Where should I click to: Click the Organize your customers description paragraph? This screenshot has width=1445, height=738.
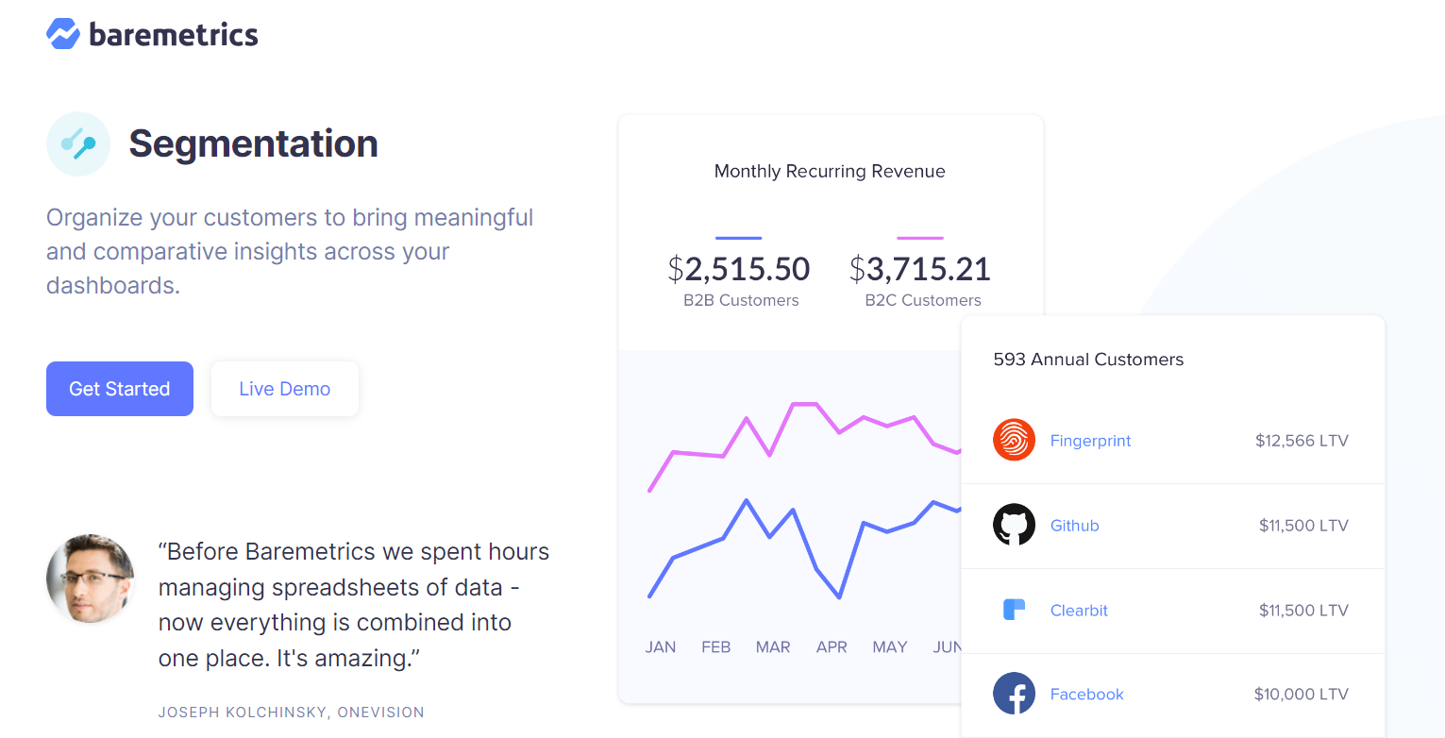[290, 251]
